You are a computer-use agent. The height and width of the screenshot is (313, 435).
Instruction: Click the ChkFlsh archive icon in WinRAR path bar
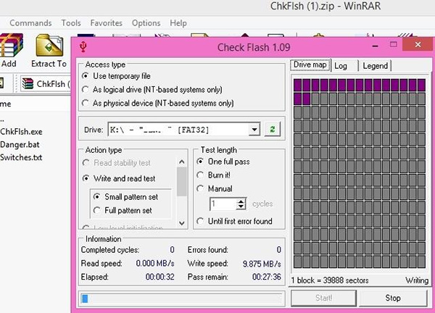point(28,84)
